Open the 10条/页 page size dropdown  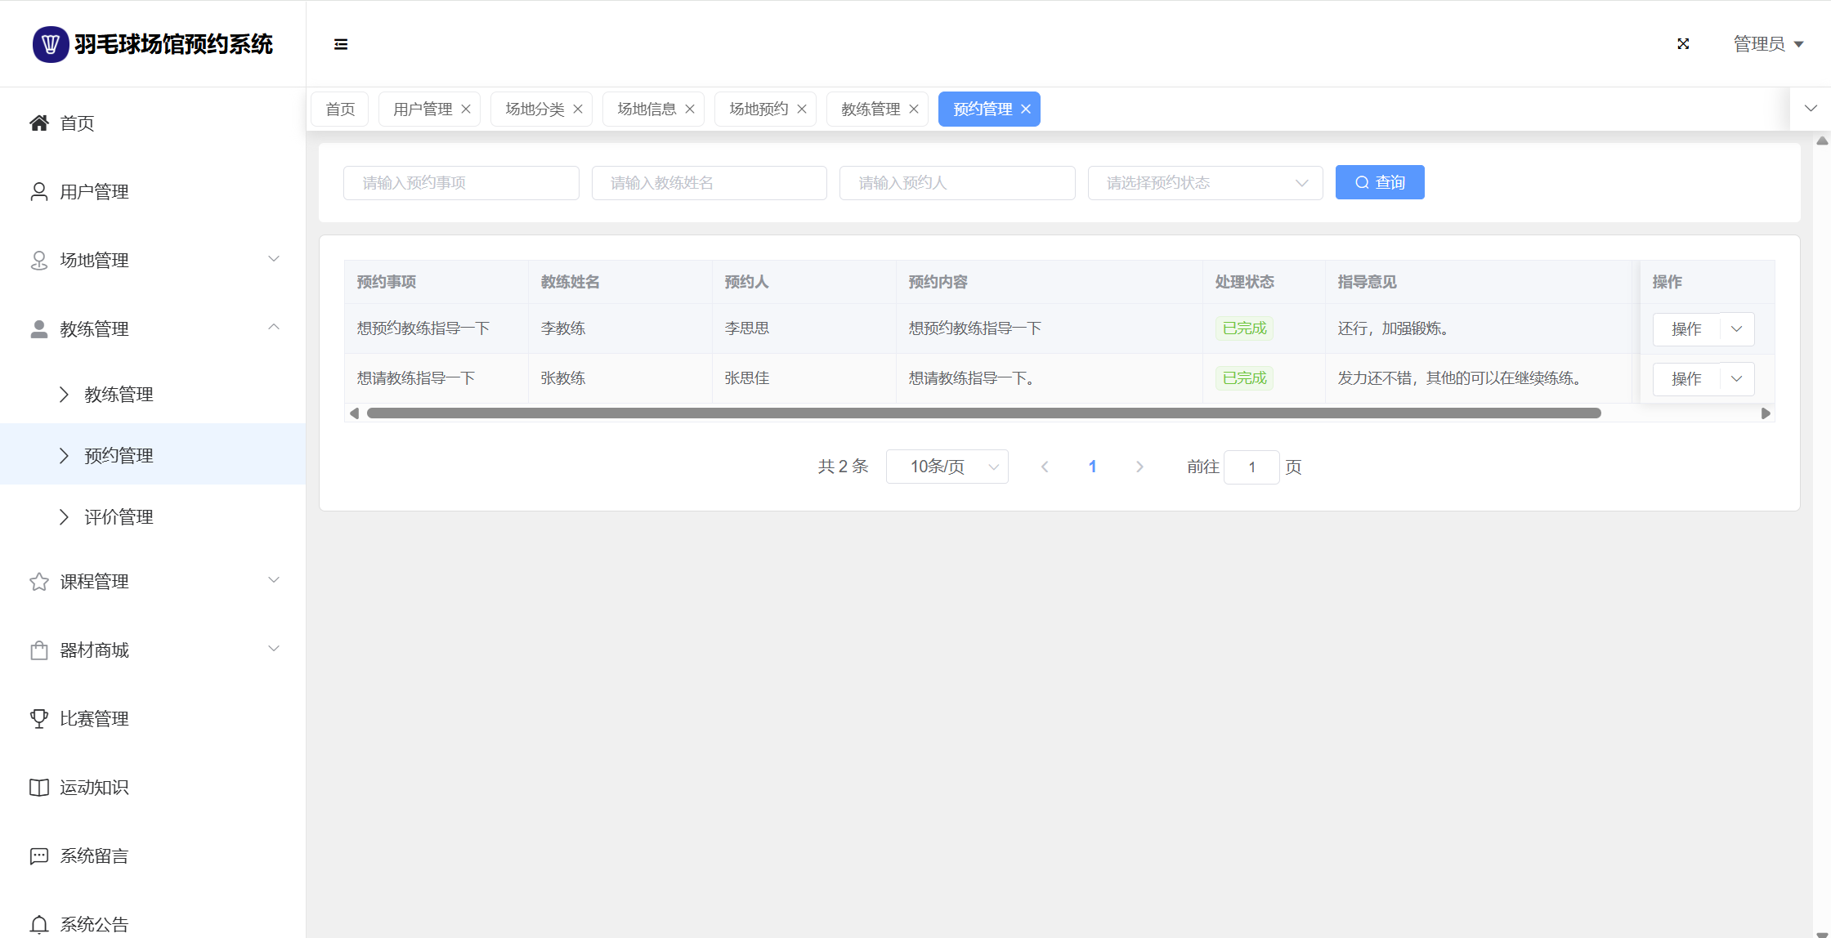[947, 467]
